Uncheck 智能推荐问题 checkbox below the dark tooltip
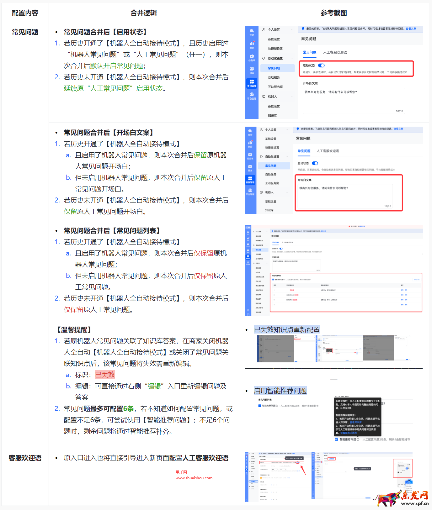 click(336, 439)
